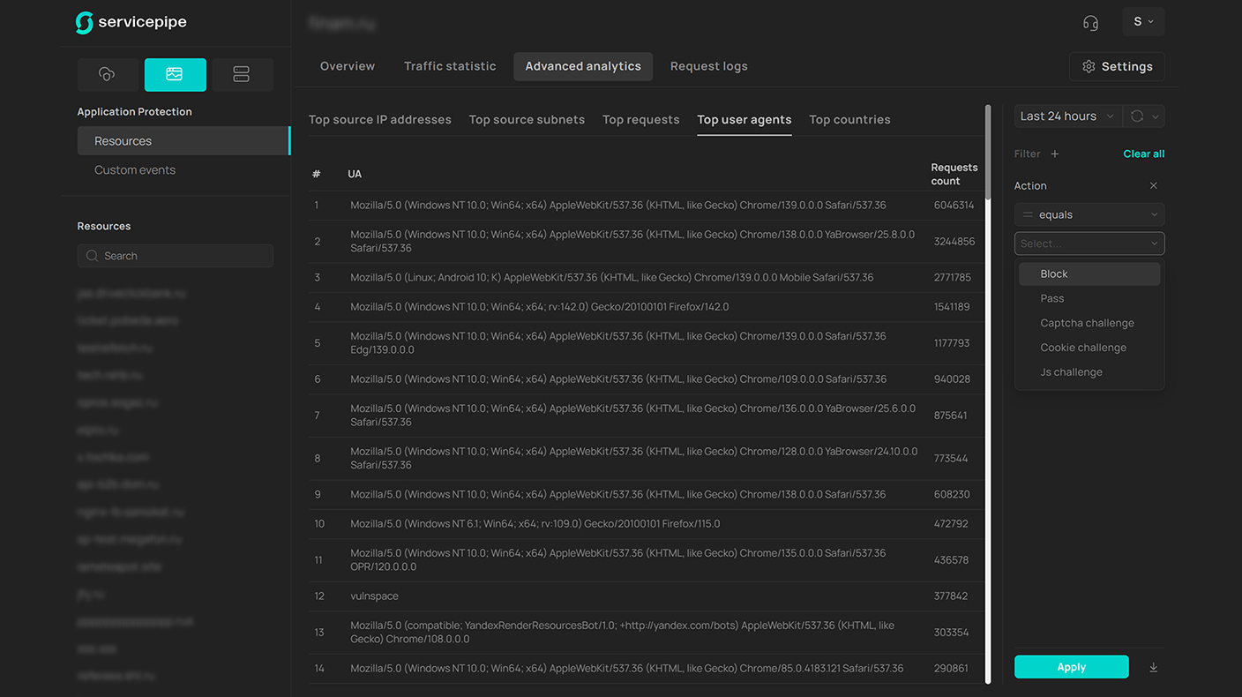Expand the equals operator dropdown

coord(1089,214)
